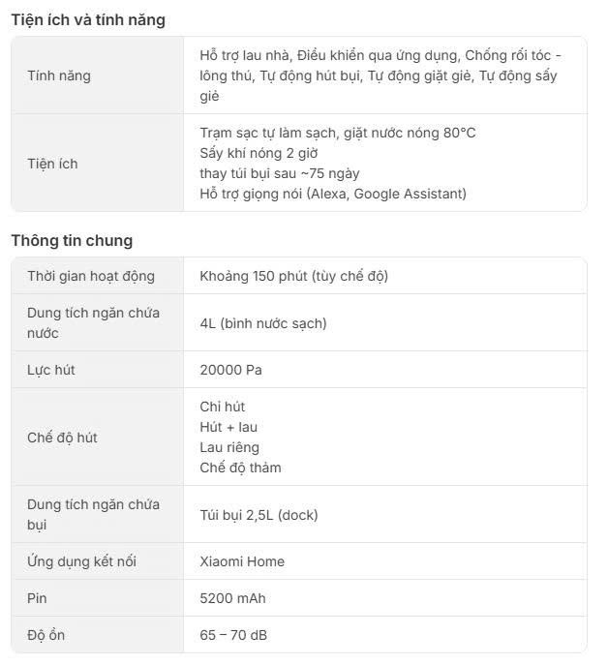Select the "65 – 70 dB" noise value

tap(232, 636)
